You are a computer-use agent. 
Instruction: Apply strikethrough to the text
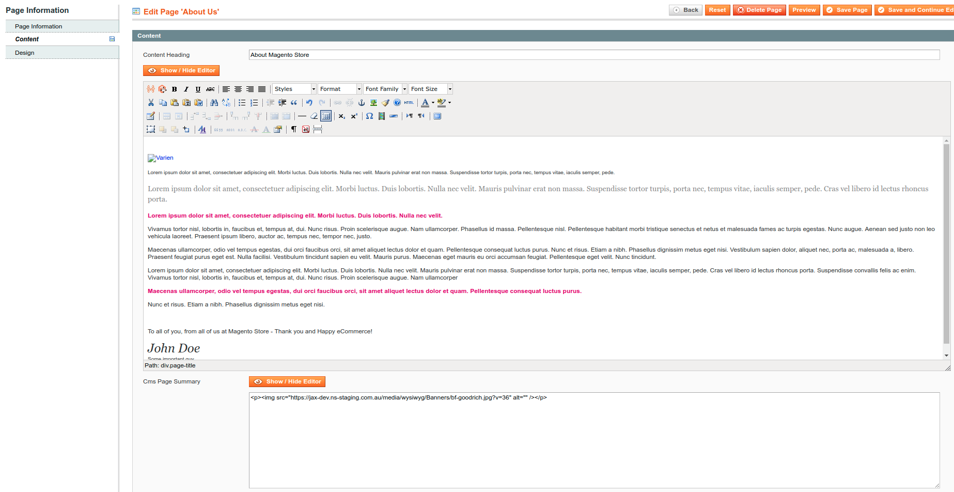(x=210, y=89)
